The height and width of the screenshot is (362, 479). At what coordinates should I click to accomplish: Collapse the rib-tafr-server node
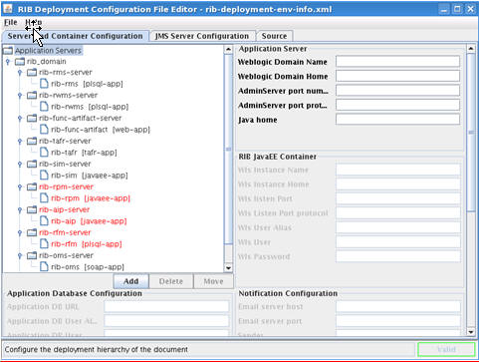20,142
